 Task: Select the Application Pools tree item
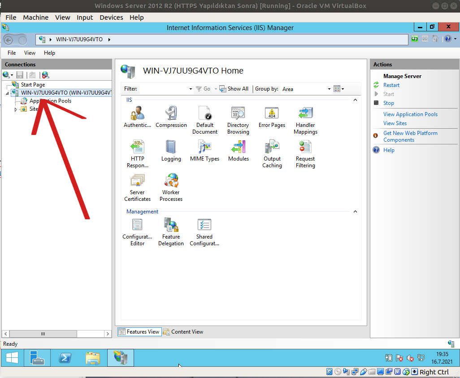[51, 100]
